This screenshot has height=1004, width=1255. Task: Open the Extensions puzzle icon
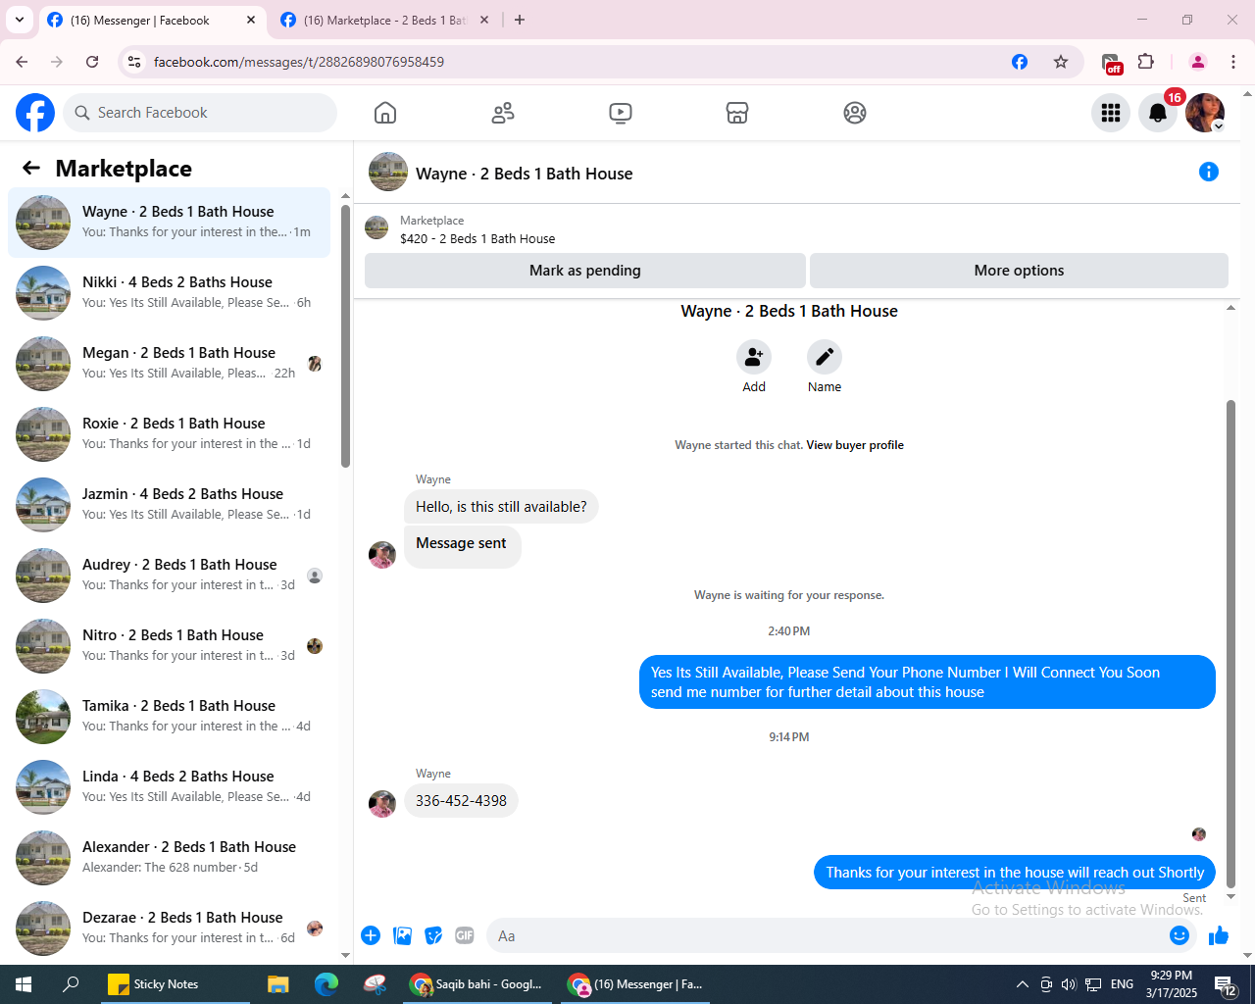1146,62
